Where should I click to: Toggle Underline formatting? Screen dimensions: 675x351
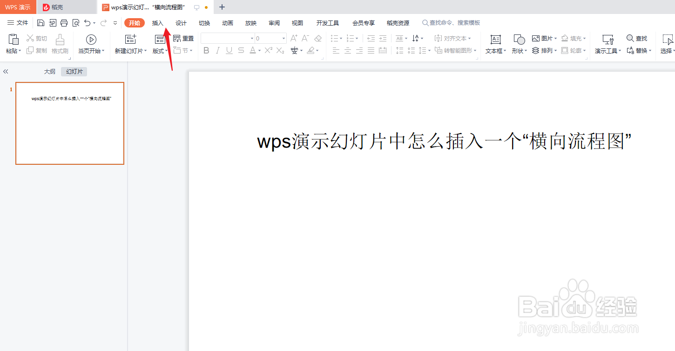pos(229,50)
